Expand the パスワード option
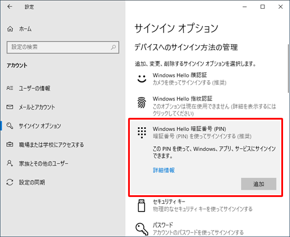Screen dimensions: 290x237 206,229
